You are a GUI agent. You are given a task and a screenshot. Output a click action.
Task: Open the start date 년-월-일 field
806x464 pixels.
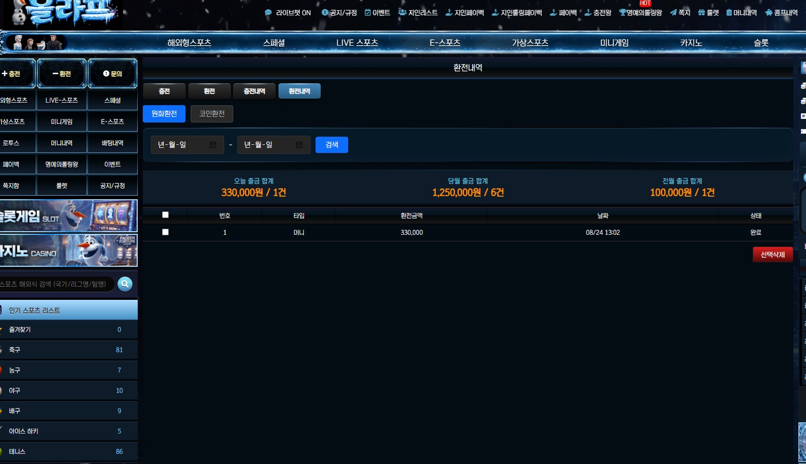pos(188,145)
